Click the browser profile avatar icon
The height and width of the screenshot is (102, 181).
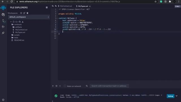174,1
